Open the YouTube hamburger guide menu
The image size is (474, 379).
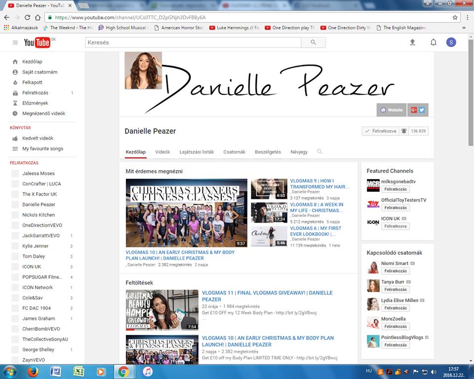pyautogui.click(x=15, y=42)
